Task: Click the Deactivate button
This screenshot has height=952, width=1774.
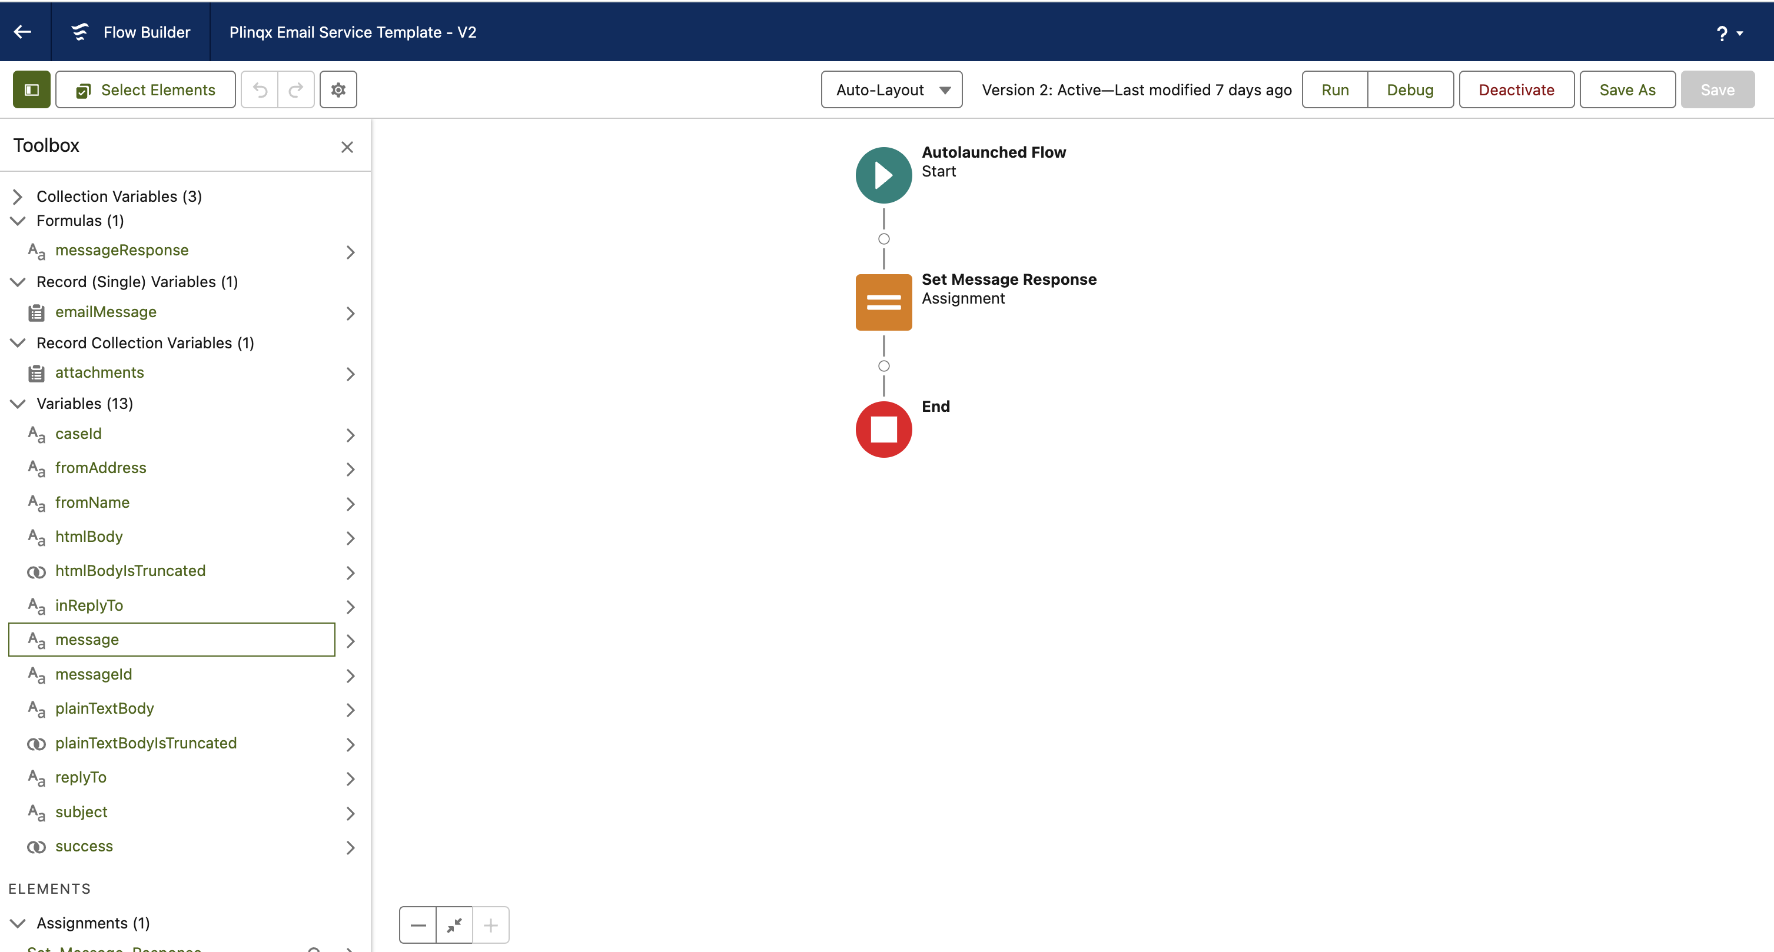Action: pyautogui.click(x=1516, y=89)
